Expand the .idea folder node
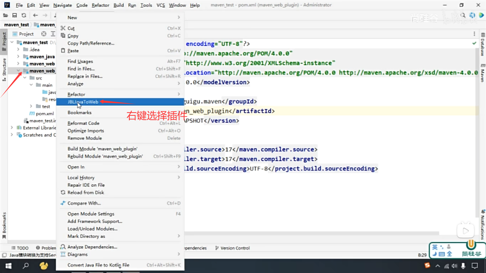The width and height of the screenshot is (486, 273). 18,50
